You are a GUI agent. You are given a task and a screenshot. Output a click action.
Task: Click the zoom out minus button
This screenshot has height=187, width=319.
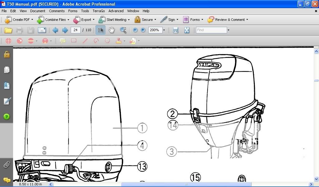(x=135, y=30)
